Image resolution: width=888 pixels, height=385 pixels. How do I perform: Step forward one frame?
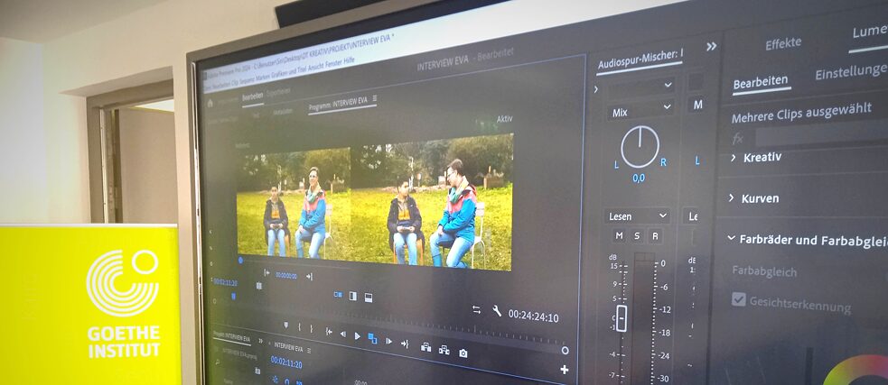click(x=388, y=341)
